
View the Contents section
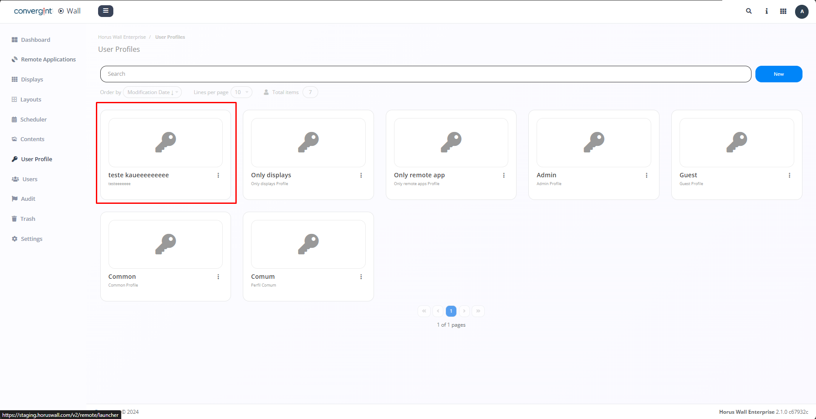point(32,139)
